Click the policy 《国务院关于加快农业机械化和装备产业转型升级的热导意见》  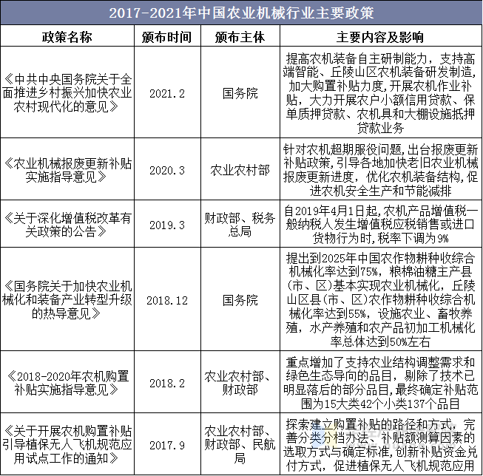pyautogui.click(x=67, y=300)
